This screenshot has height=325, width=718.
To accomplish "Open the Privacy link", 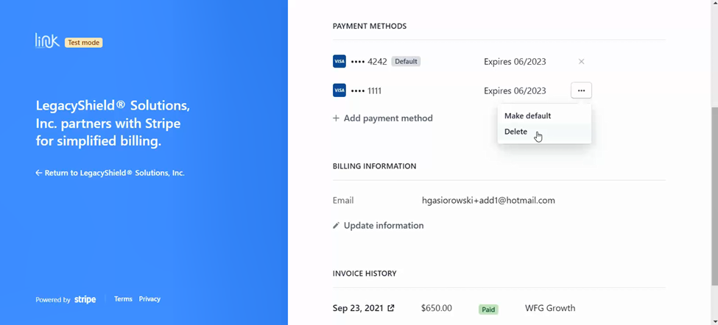I will 149,299.
